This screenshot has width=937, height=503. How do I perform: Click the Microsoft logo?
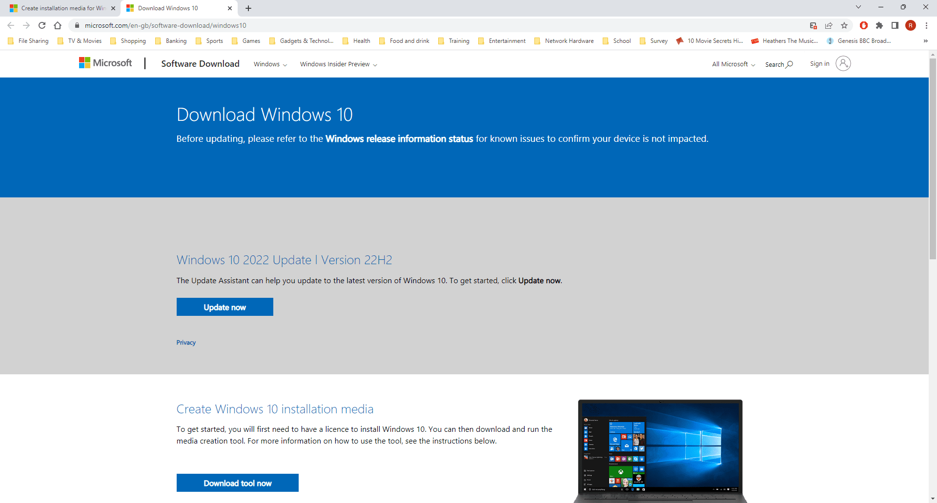pyautogui.click(x=105, y=63)
